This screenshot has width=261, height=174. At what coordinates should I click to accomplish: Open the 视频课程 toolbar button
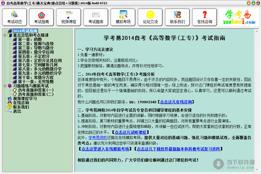point(69,17)
